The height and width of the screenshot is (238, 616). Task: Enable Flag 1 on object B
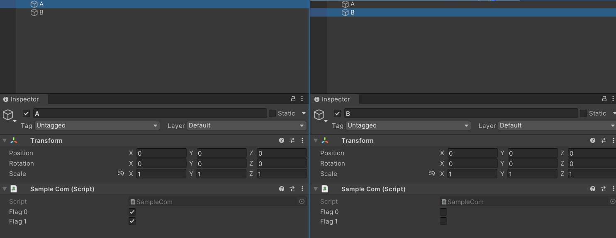[443, 221]
